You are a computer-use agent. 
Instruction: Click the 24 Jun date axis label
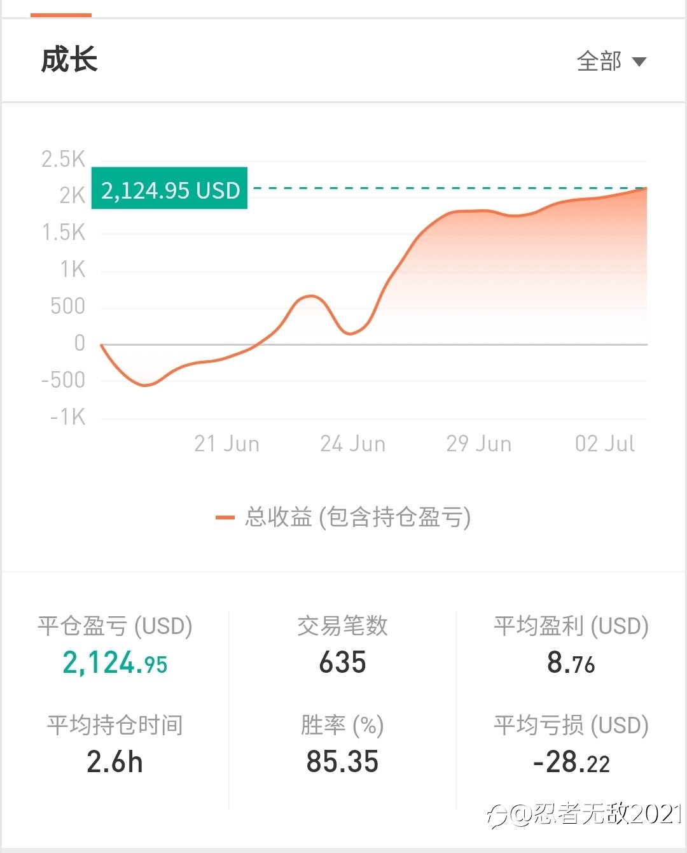pyautogui.click(x=352, y=444)
